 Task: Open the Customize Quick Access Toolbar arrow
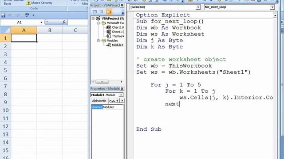point(33,15)
